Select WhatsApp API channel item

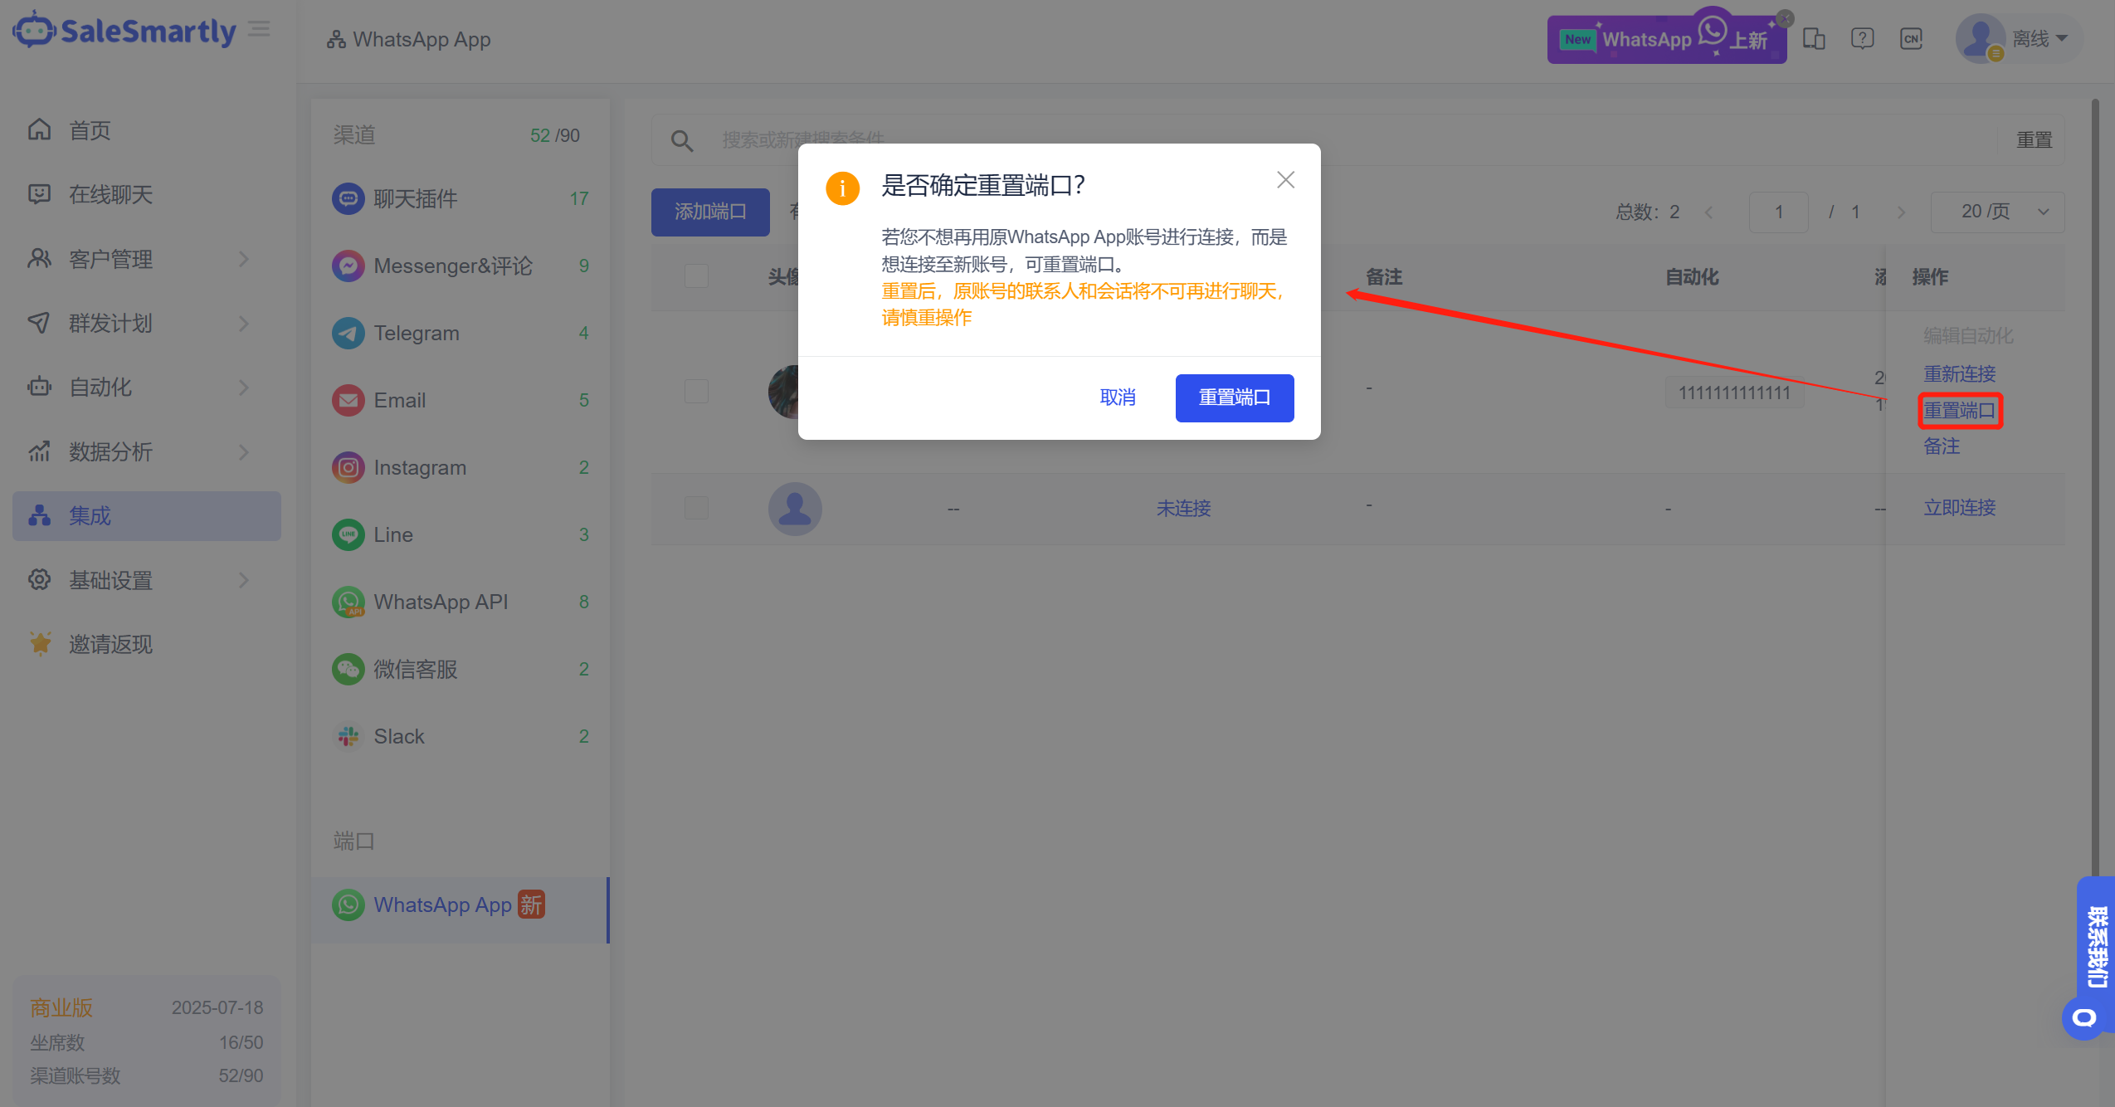coord(441,602)
